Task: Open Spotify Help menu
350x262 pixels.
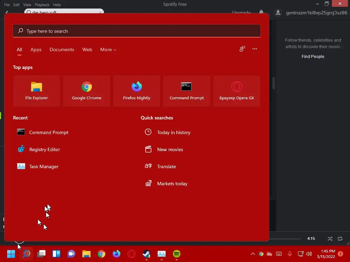Action: pos(57,5)
